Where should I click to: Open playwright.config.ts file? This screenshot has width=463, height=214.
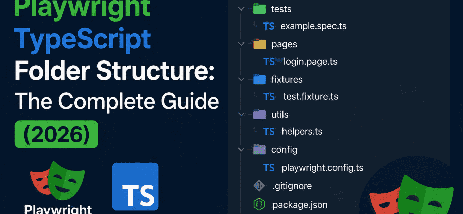click(322, 167)
